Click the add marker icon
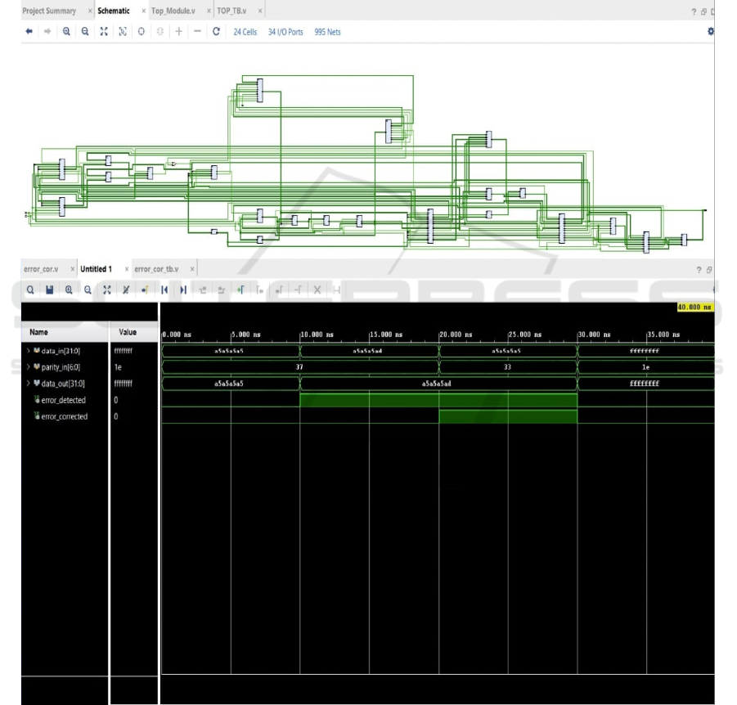 [240, 290]
